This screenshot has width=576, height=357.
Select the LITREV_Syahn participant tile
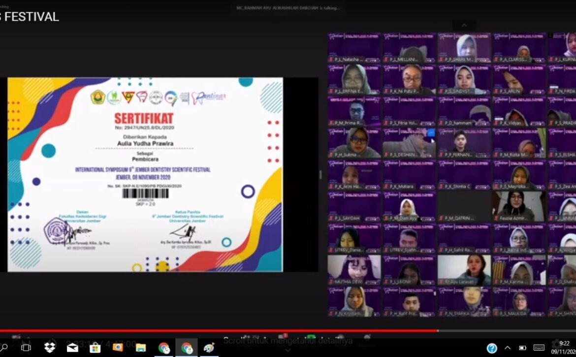coord(409,238)
